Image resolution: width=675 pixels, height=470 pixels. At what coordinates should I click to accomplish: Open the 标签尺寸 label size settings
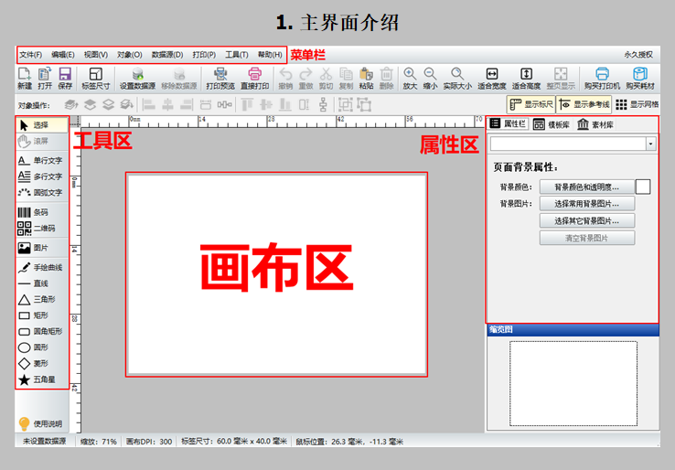point(96,79)
